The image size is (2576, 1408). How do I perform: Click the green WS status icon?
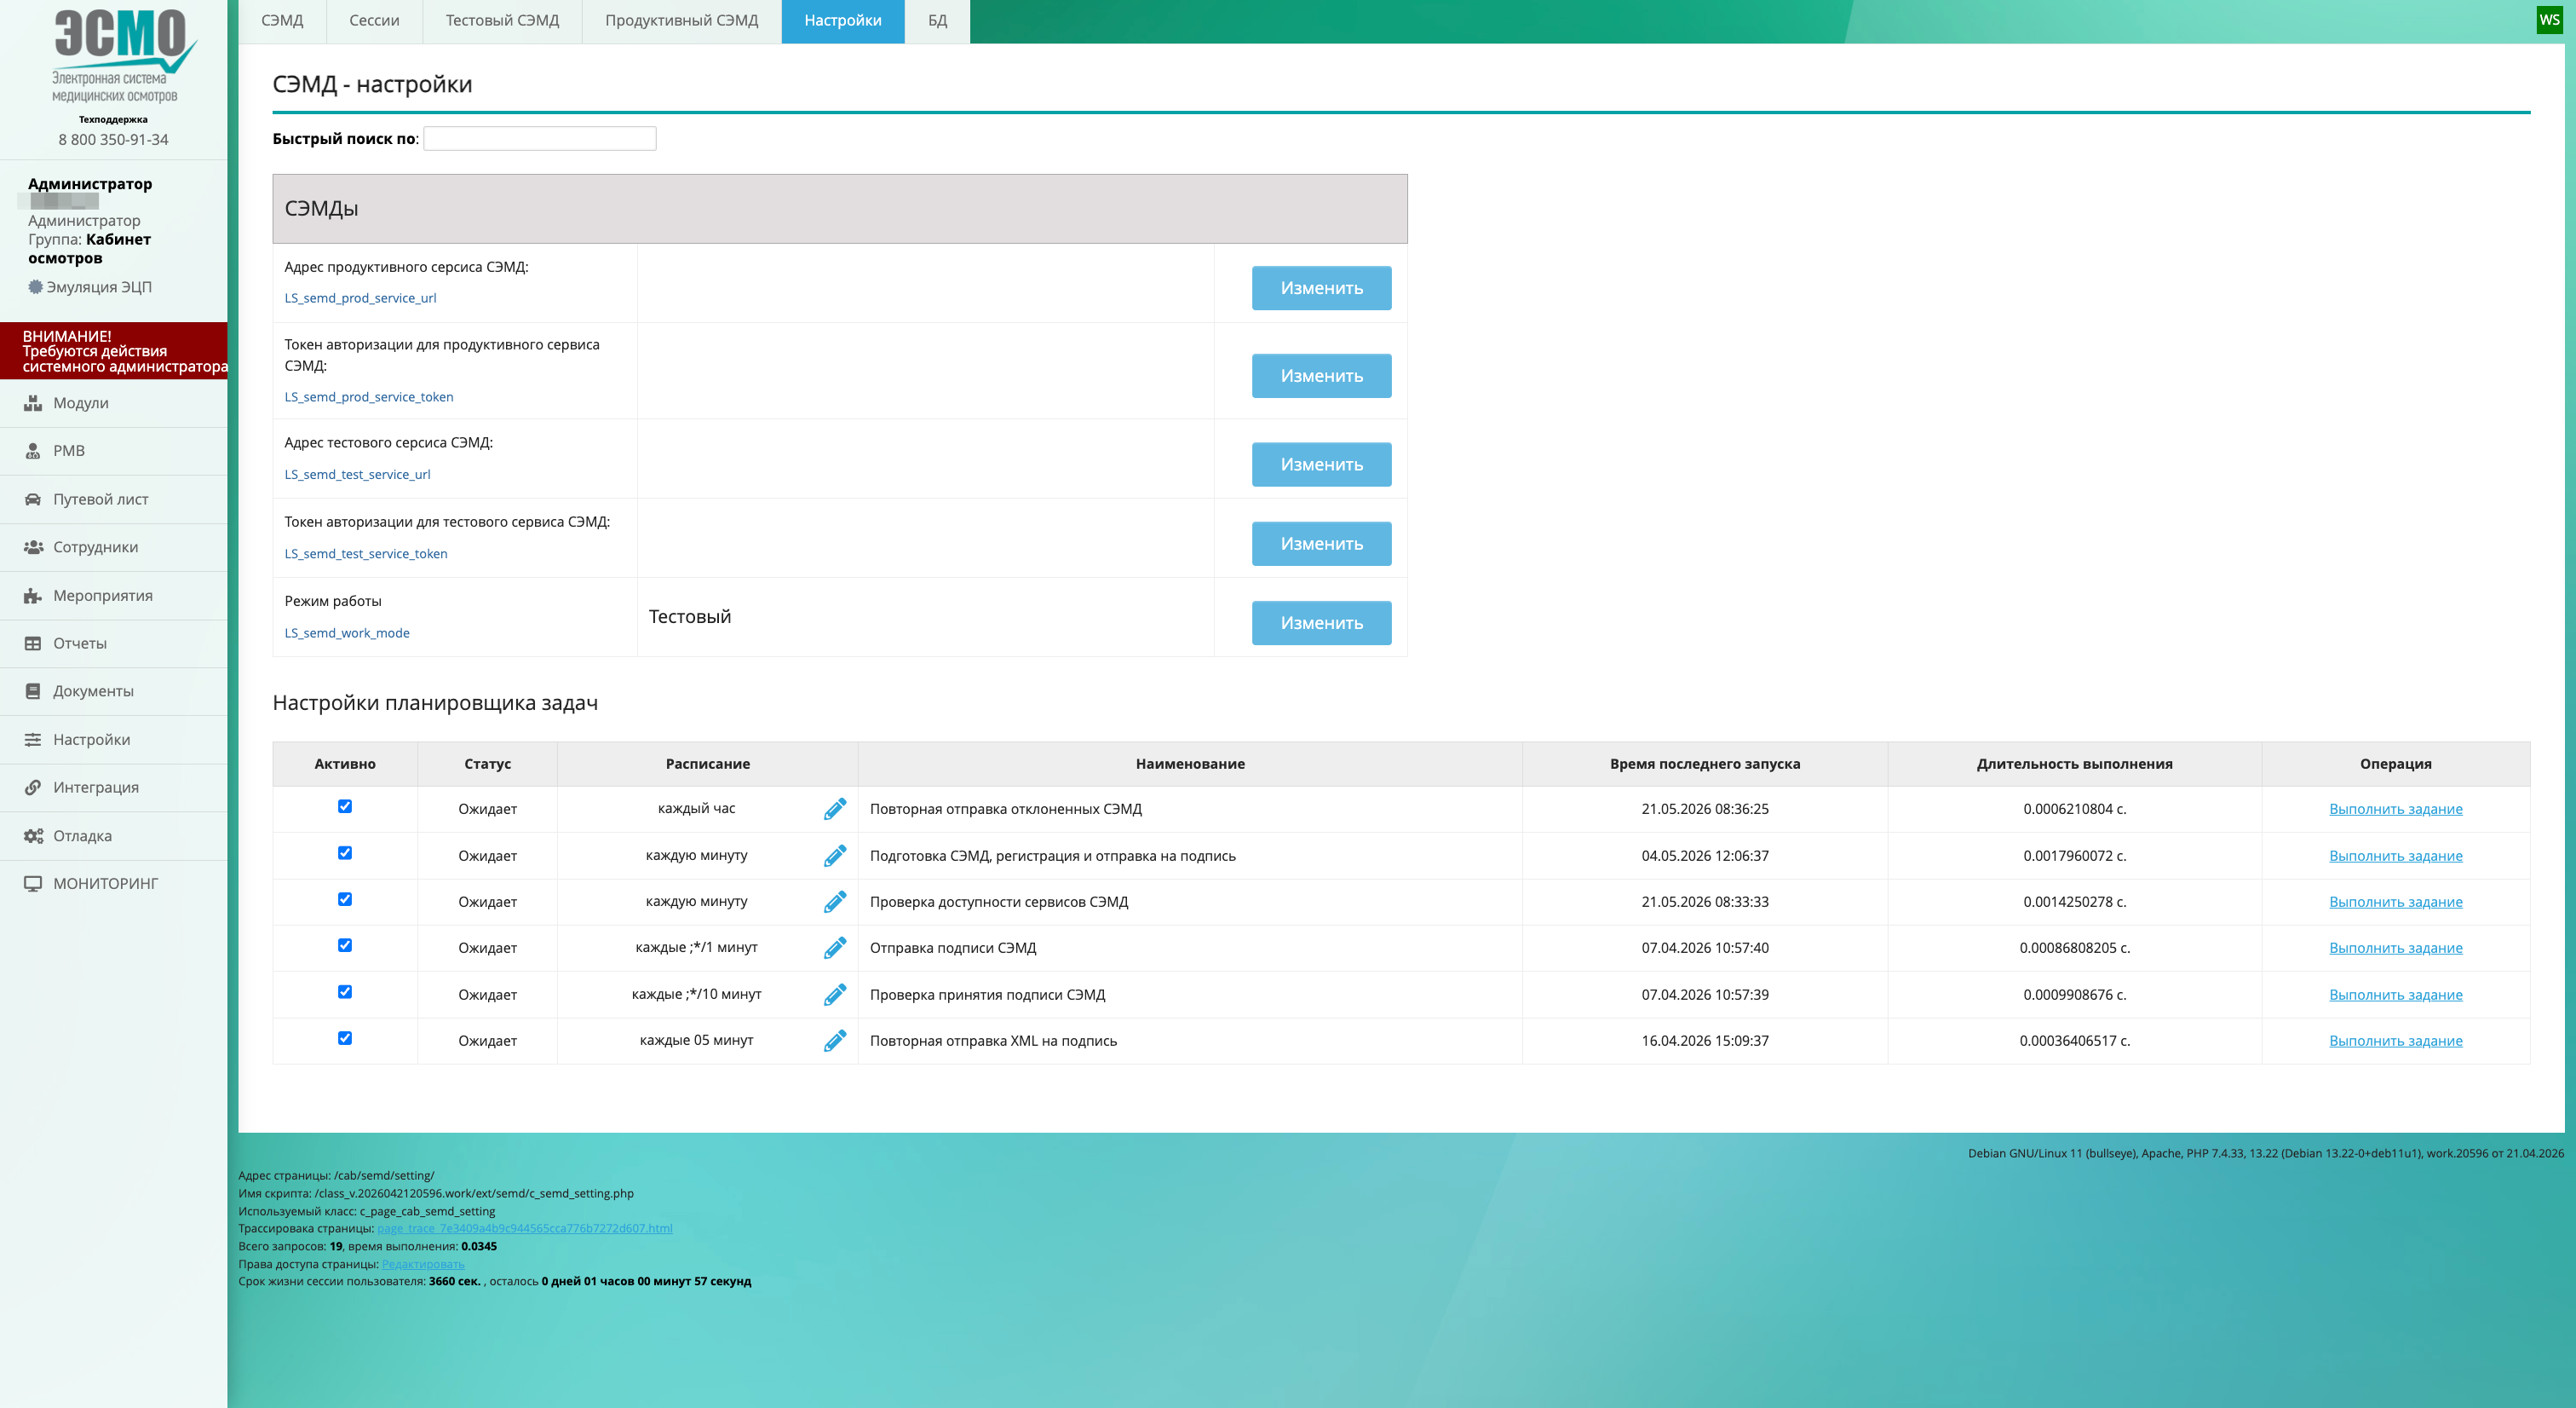point(2549,20)
